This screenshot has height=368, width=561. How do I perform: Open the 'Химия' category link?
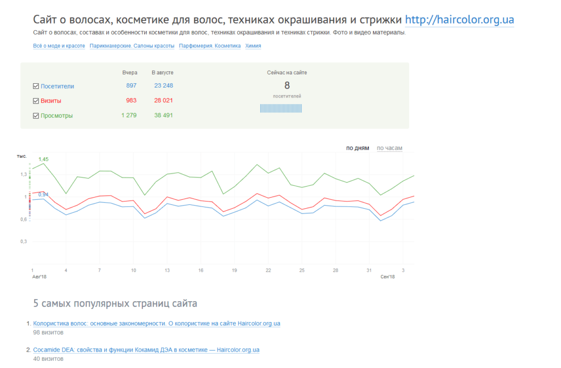253,46
